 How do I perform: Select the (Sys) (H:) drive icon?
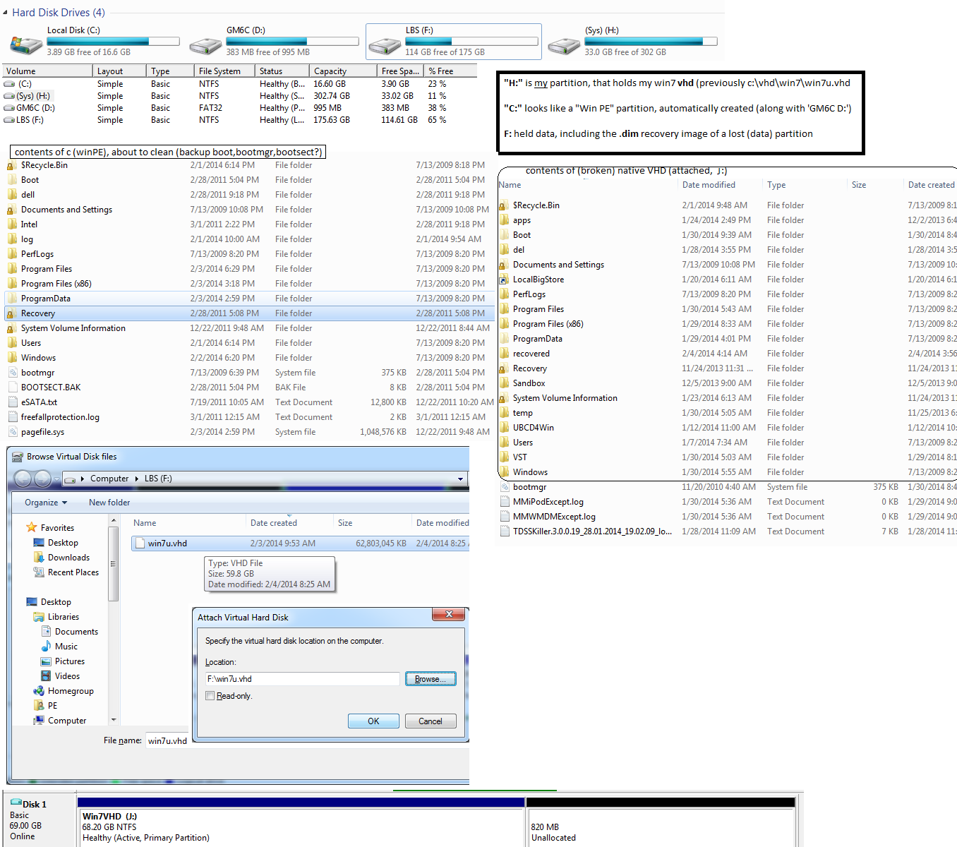[x=564, y=45]
